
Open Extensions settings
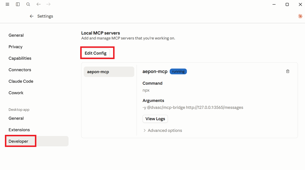[x=19, y=130]
